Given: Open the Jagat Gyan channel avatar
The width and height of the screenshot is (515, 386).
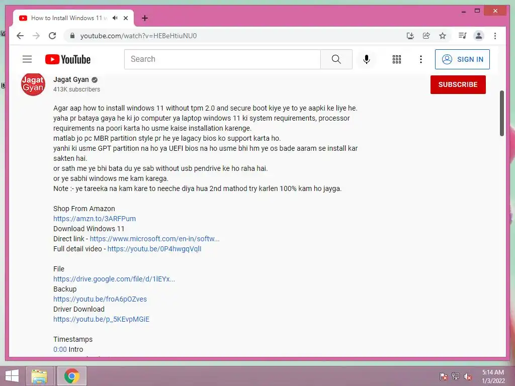Looking at the screenshot, I should coord(33,84).
